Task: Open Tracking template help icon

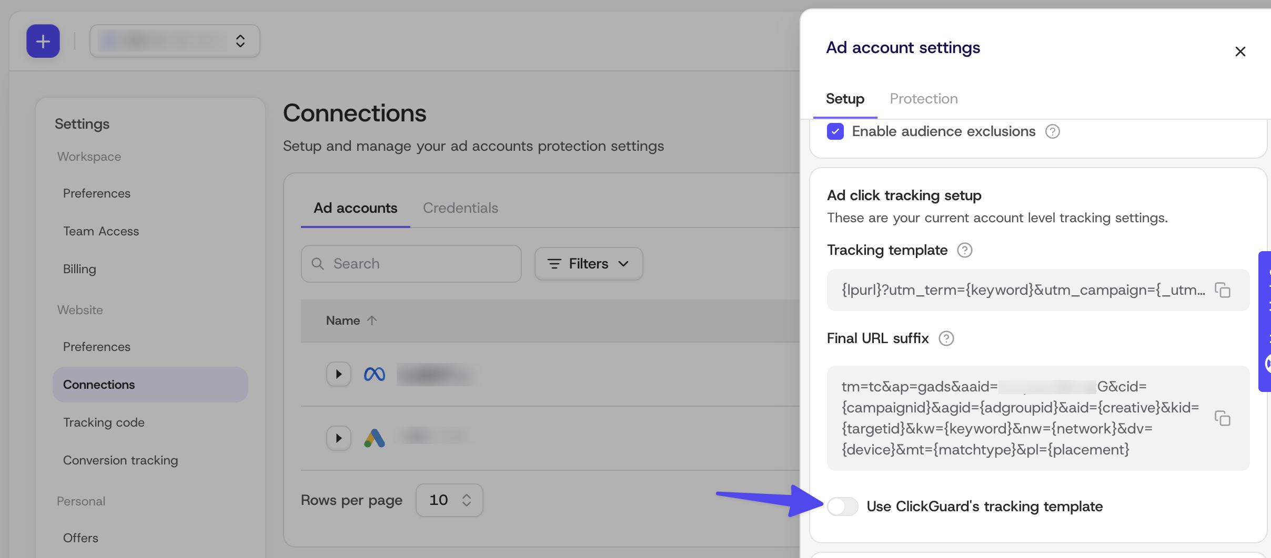Action: tap(964, 250)
